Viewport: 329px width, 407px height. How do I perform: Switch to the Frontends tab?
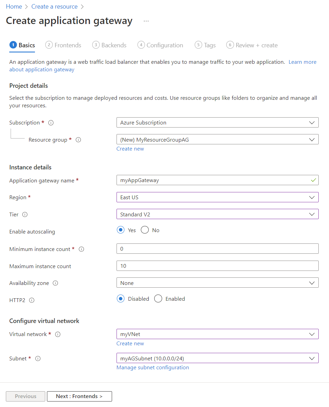coord(63,45)
